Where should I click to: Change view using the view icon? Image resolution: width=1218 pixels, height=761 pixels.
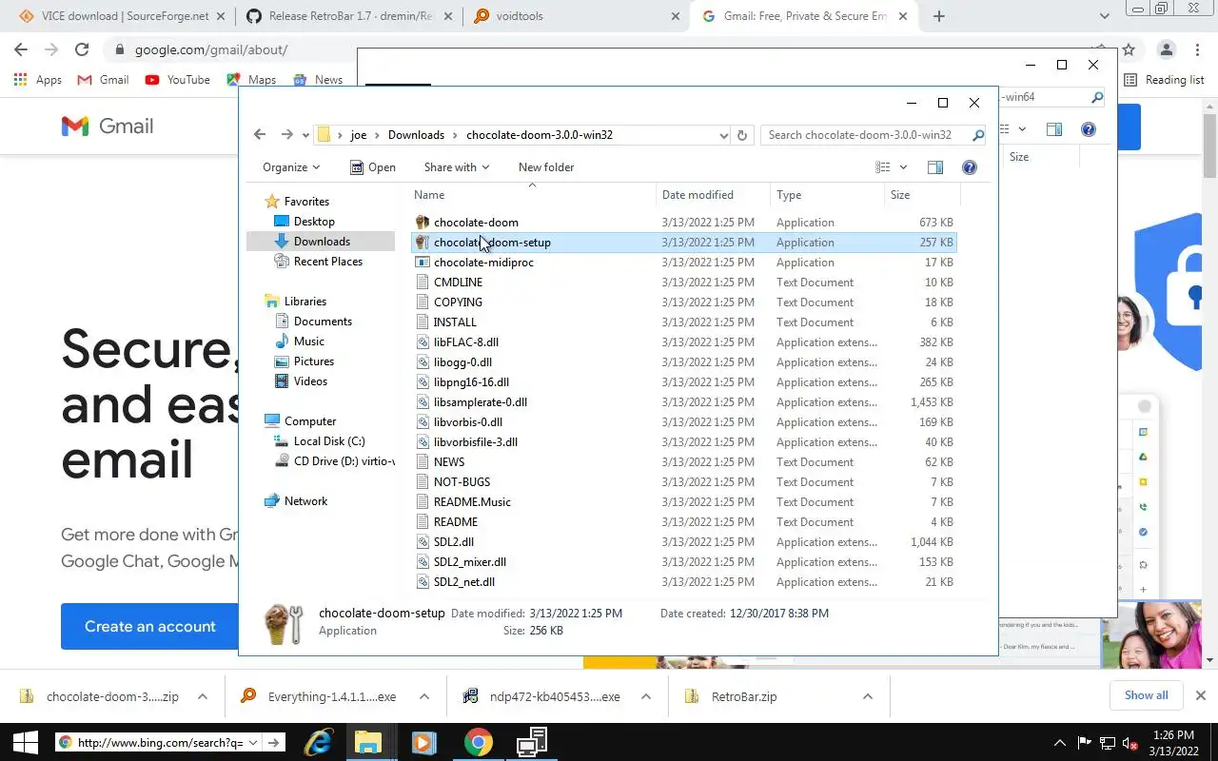[883, 167]
